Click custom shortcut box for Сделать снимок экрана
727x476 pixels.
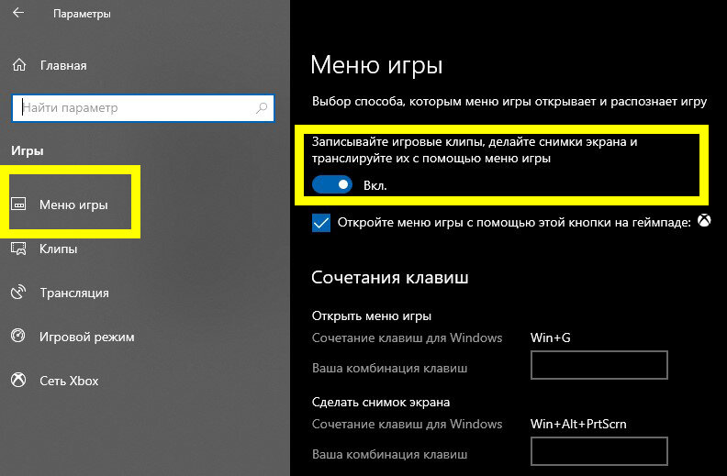(x=599, y=451)
